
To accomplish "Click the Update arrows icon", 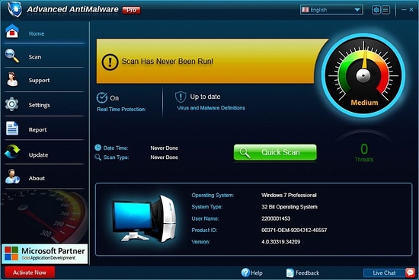I will (x=12, y=151).
